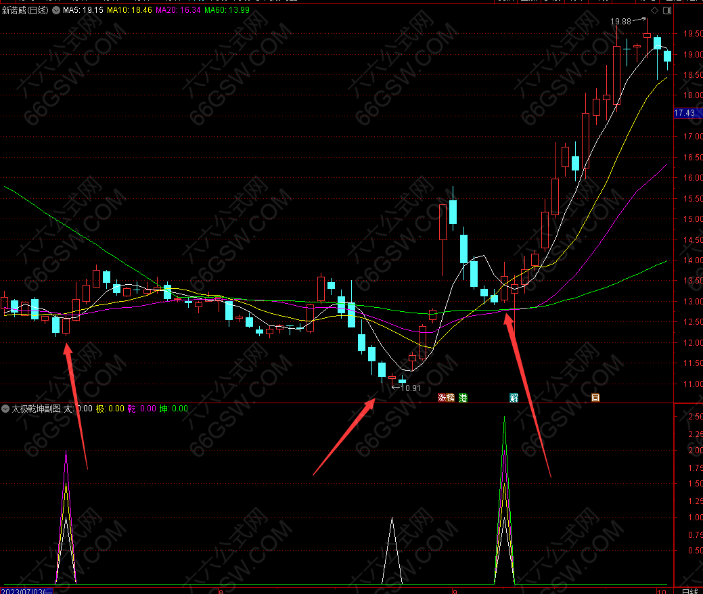Viewport: 703px width, 594px height.
Task: Click the 0.50 indicator axis label
Action: (x=696, y=551)
